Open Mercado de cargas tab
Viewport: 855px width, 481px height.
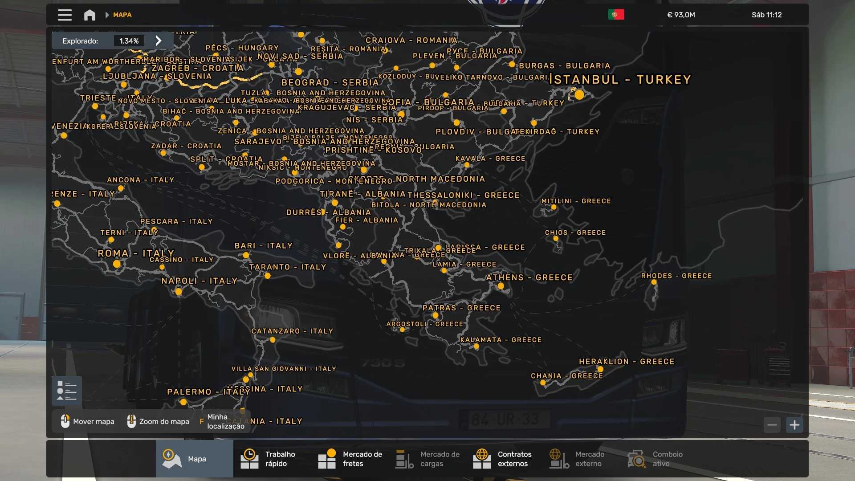427,459
